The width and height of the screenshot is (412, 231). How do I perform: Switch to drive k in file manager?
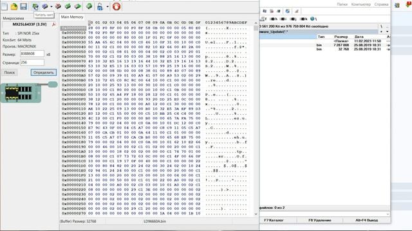click(303, 19)
